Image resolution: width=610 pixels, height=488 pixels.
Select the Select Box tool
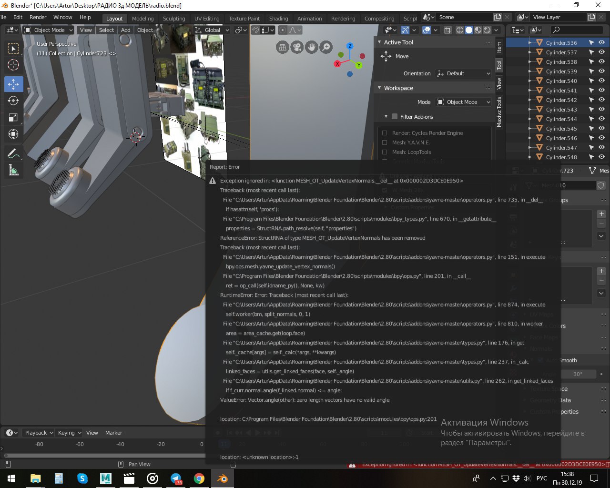[x=13, y=49]
